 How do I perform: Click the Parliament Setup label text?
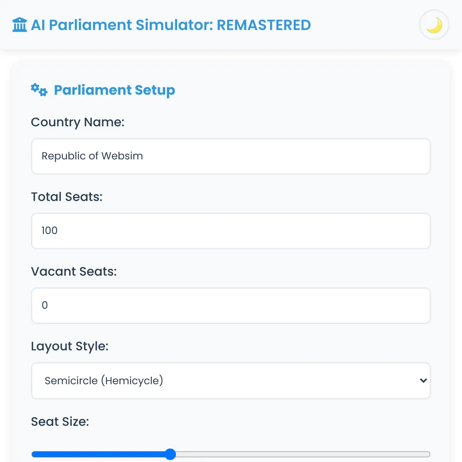click(114, 90)
